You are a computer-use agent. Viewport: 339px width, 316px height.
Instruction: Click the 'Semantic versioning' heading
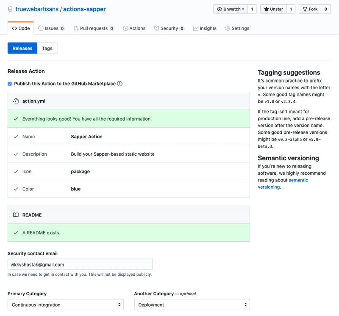(x=288, y=158)
